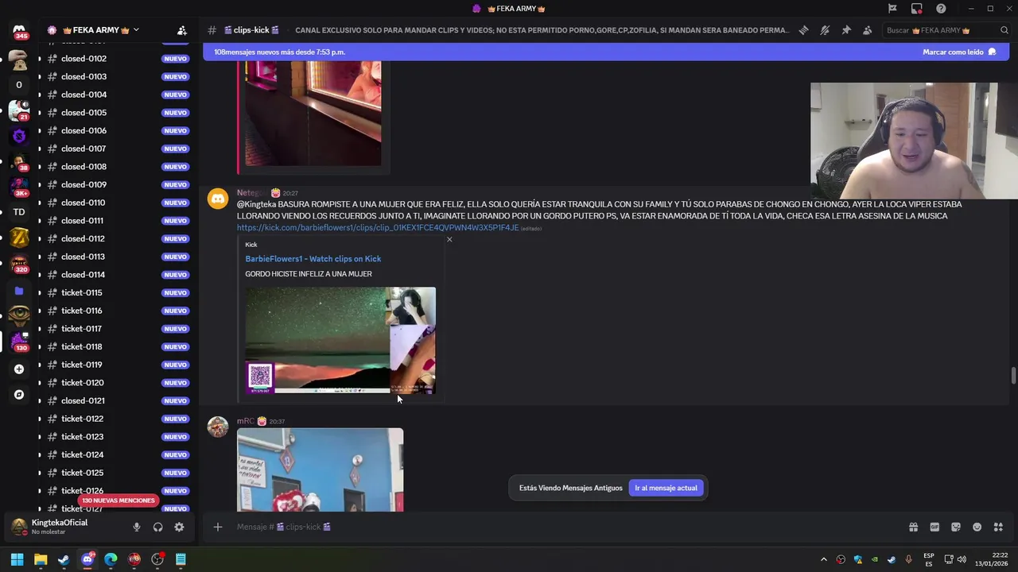Open OBS Studio from taskbar
The width and height of the screenshot is (1018, 572).
pyautogui.click(x=157, y=559)
